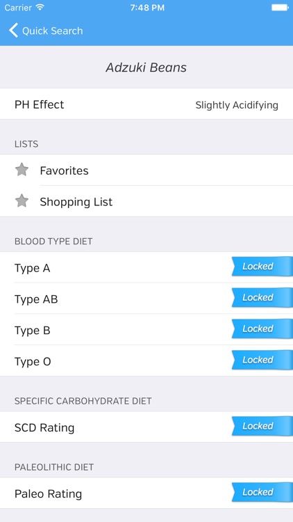Tap the Slightly Acidifying value
The image size is (293, 522).
237,105
